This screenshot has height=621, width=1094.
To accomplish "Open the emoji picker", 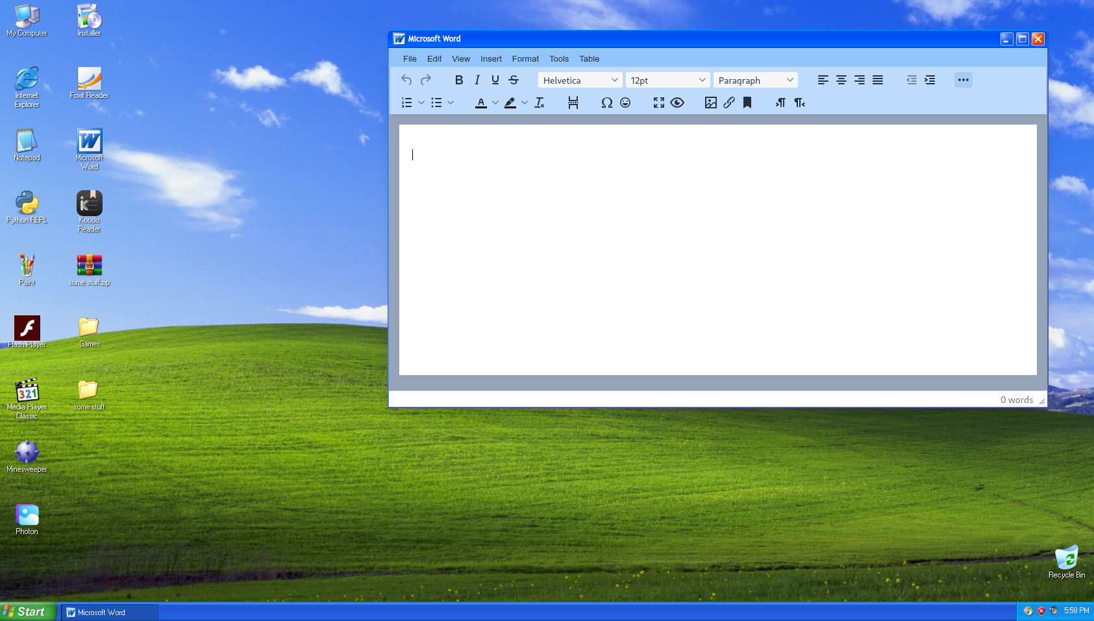I will [x=625, y=103].
